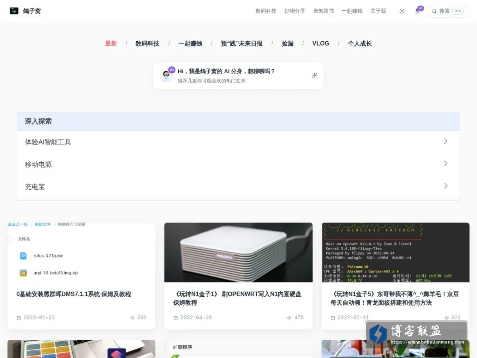
Task: Expand the 体验AI智能工具 chevron
Action: (x=446, y=141)
